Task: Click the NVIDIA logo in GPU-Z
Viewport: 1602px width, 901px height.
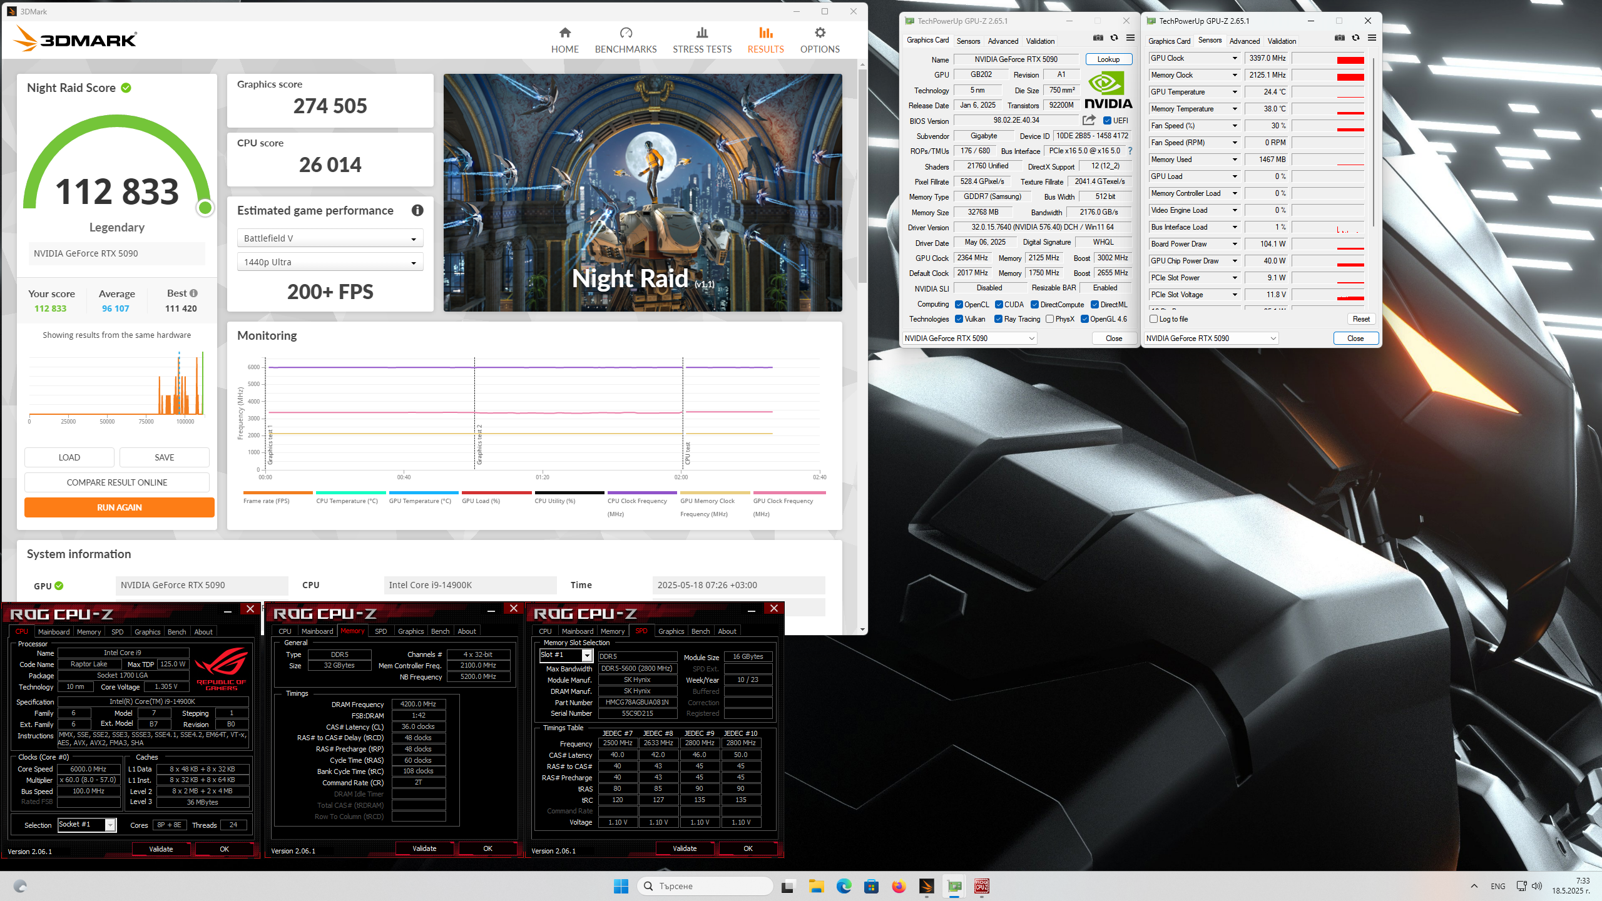Action: tap(1108, 91)
